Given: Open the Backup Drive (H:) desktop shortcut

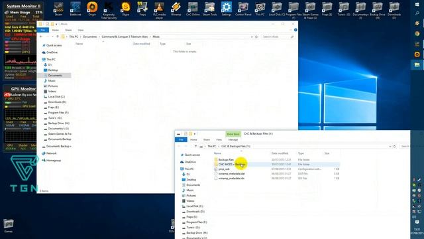Looking at the screenshot, I should (x=377, y=11).
